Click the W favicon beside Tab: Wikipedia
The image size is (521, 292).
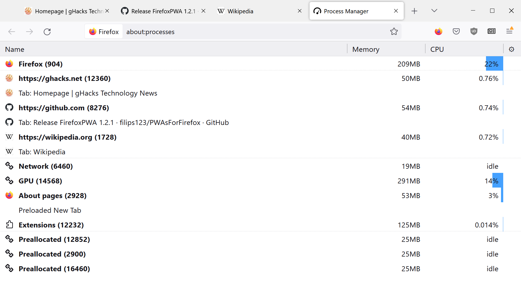click(x=9, y=152)
